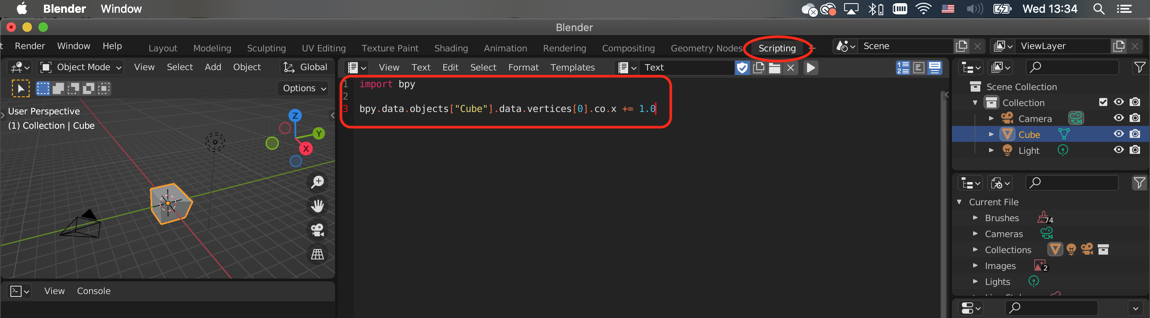Open the Format menu in text editor

pyautogui.click(x=523, y=68)
